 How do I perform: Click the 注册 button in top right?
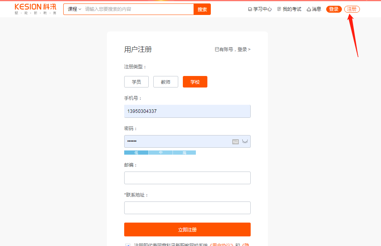point(351,9)
